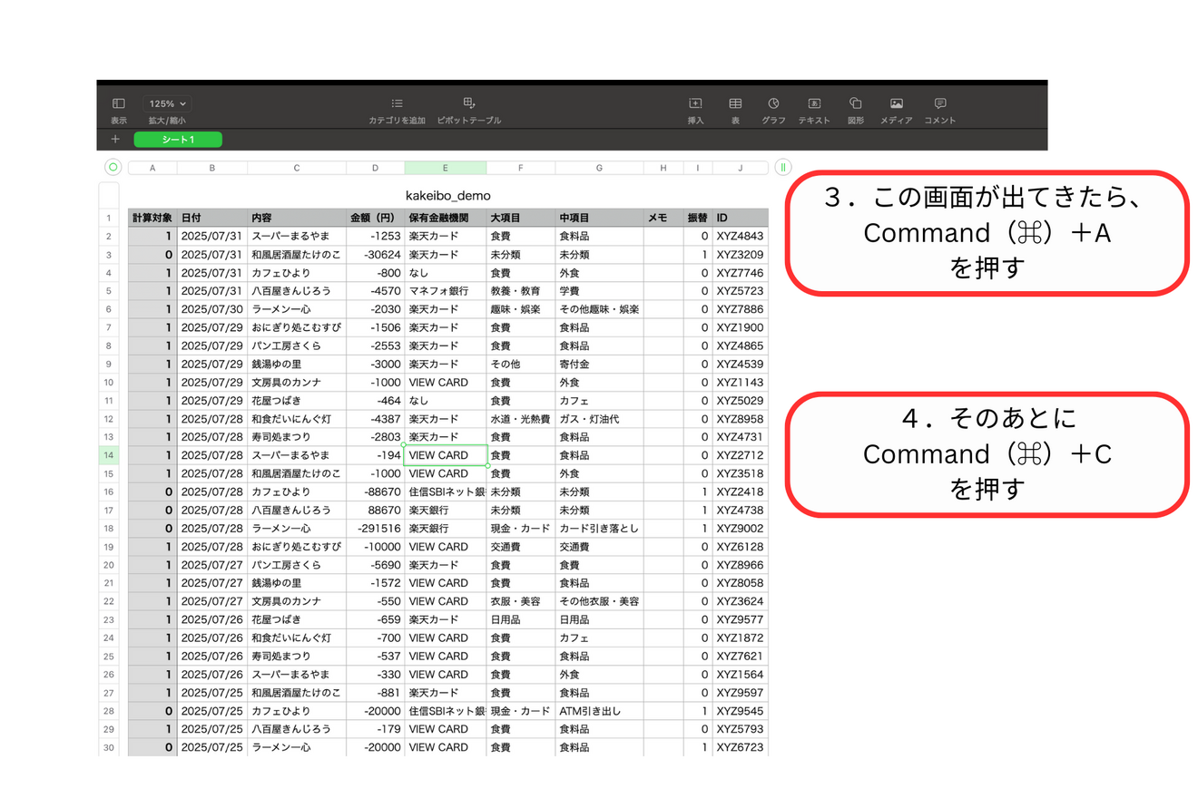Select column B header

(212, 168)
